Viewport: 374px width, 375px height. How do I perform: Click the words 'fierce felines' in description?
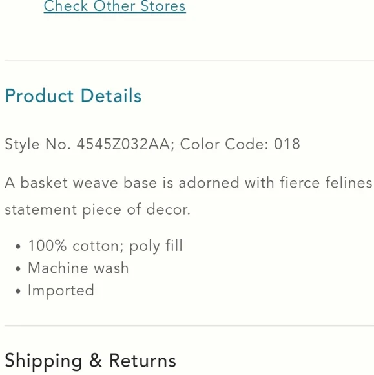(x=326, y=183)
